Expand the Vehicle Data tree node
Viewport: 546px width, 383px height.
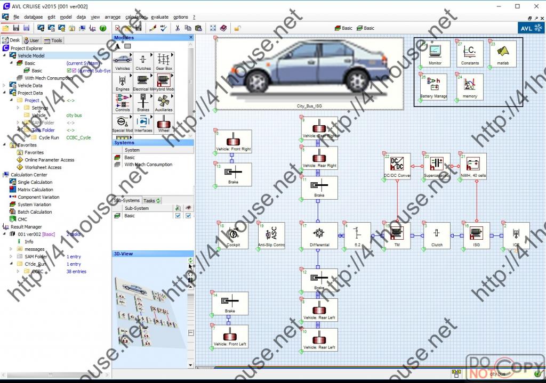point(4,85)
